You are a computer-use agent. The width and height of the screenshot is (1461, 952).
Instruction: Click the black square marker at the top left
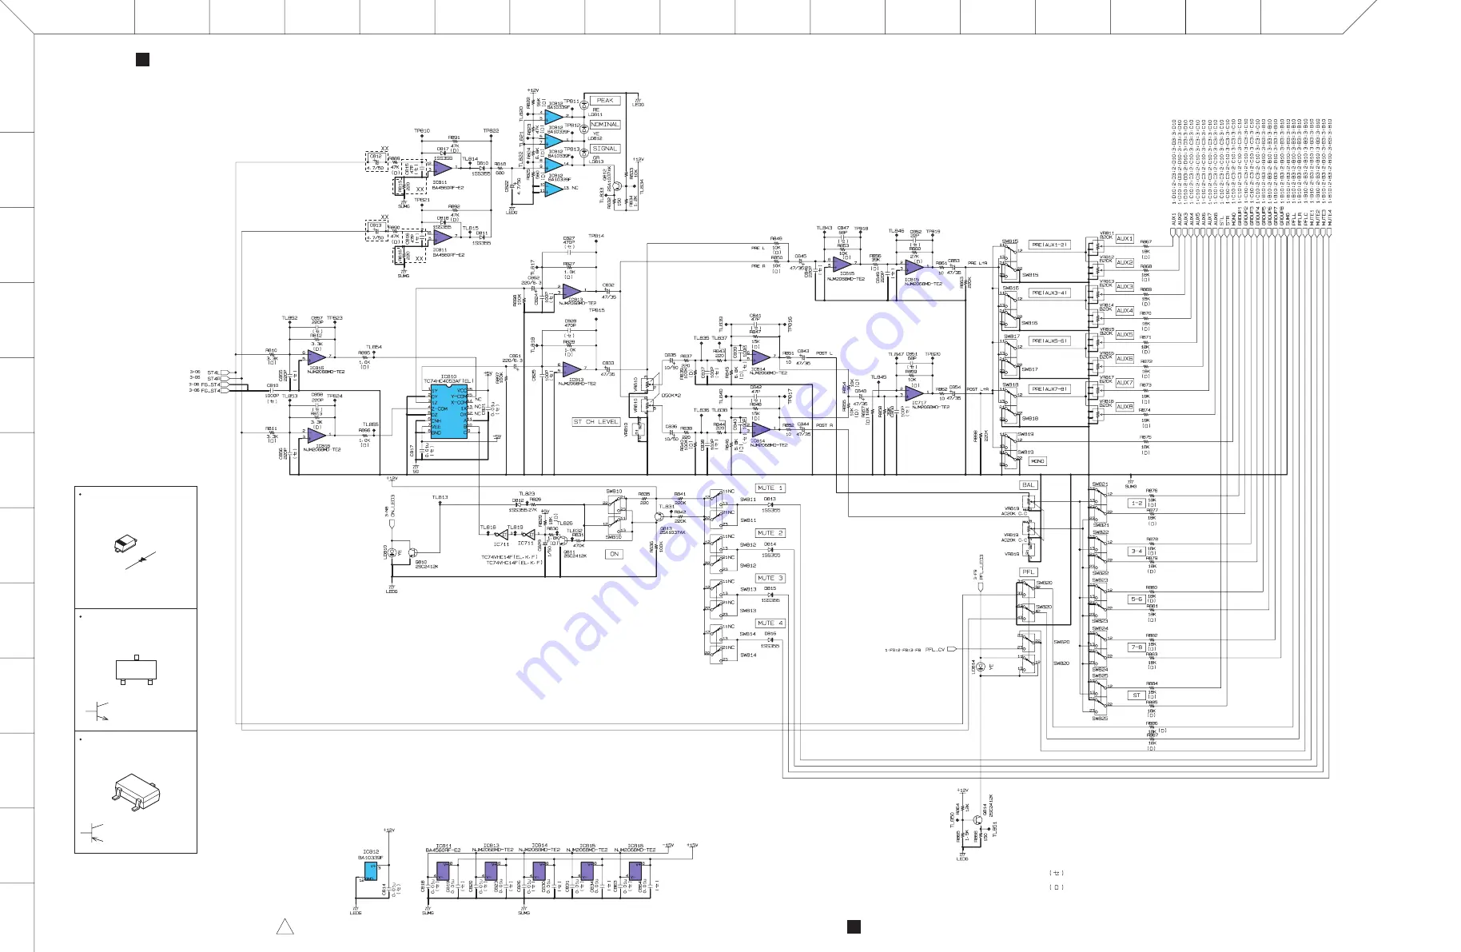tap(142, 59)
